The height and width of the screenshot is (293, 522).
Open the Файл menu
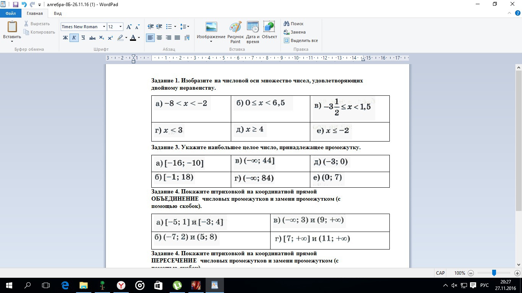[11, 13]
